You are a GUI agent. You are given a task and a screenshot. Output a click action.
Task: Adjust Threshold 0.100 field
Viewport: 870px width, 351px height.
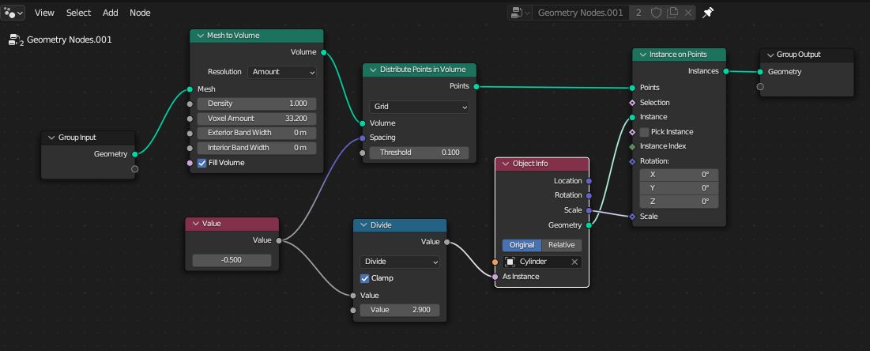tap(419, 152)
